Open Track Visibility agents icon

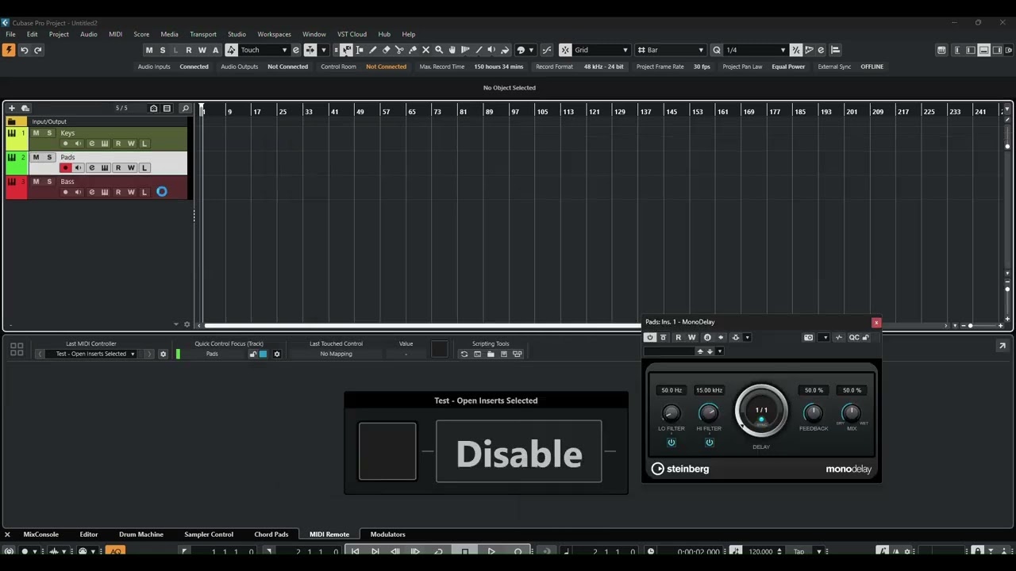click(x=153, y=108)
